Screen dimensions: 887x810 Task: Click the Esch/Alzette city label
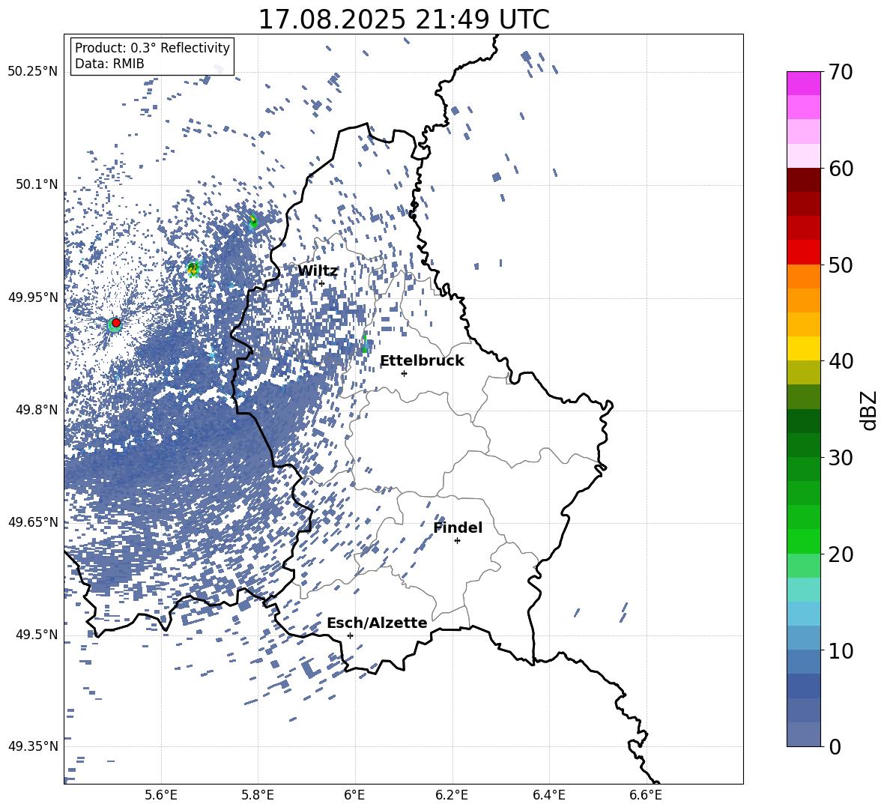377,623
